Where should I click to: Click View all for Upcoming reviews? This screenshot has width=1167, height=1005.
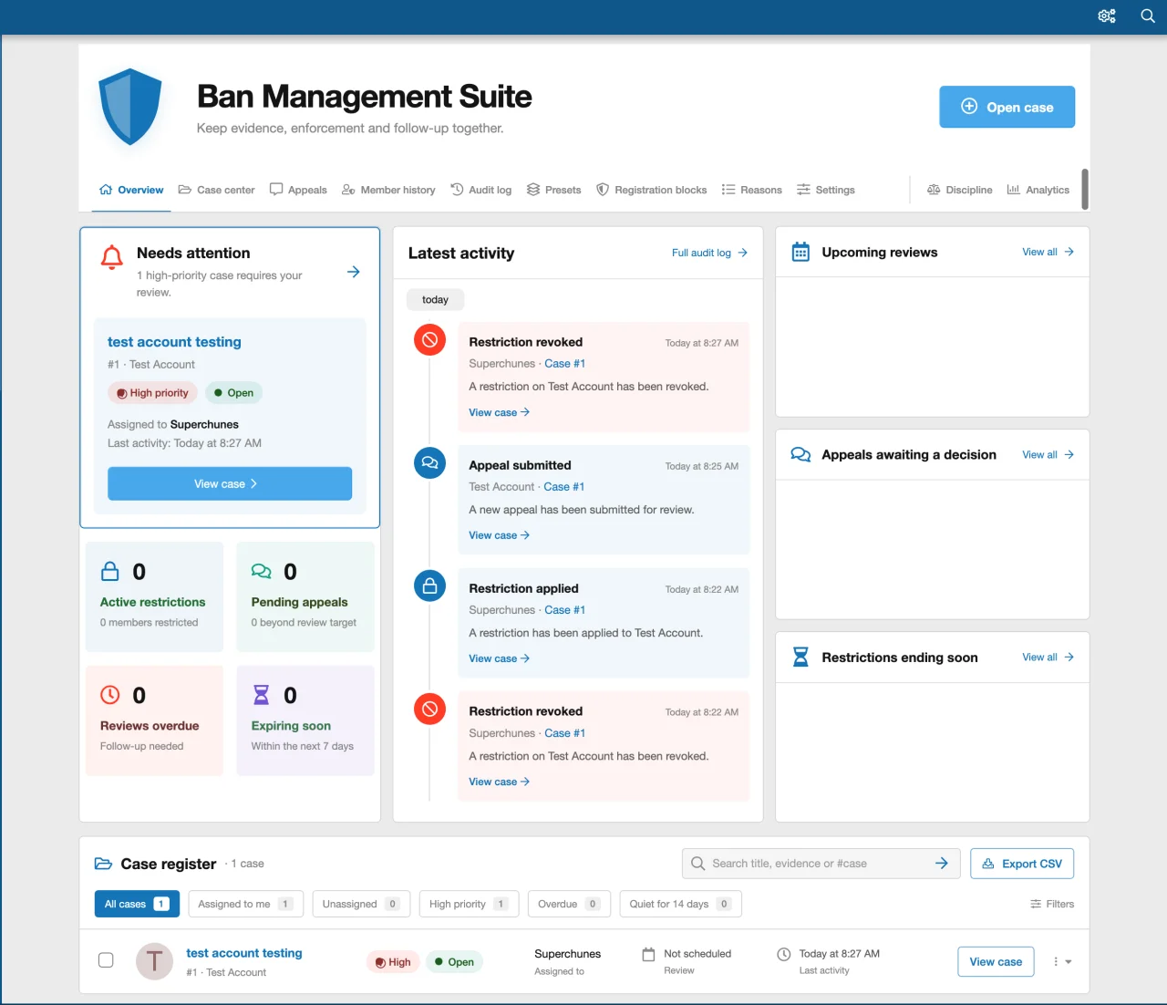(1048, 252)
